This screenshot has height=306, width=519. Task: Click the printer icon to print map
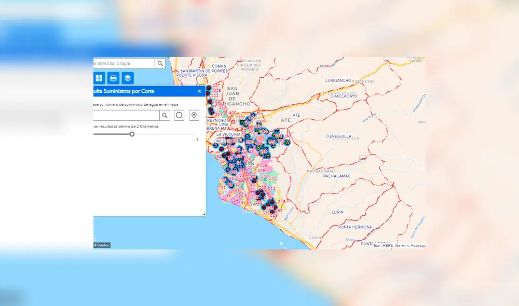[113, 78]
